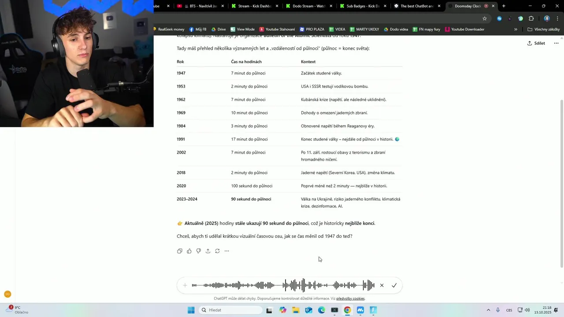Viewport: 564px width, 317px height.
Task: Open the RealGeek money bookmark
Action: [x=169, y=29]
